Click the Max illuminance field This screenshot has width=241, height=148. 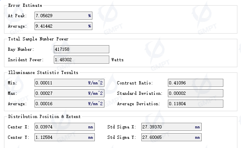[69, 93]
